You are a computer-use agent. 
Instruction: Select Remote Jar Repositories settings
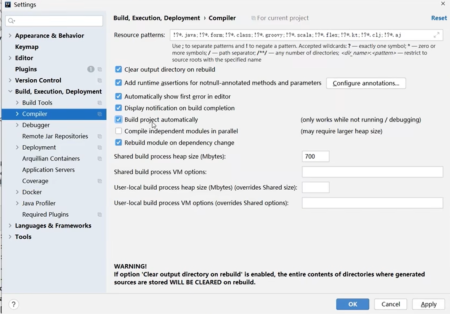(x=55, y=136)
